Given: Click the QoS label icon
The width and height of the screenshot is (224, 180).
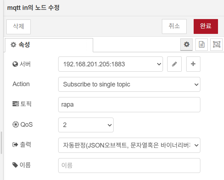Looking at the screenshot, I should (15, 125).
